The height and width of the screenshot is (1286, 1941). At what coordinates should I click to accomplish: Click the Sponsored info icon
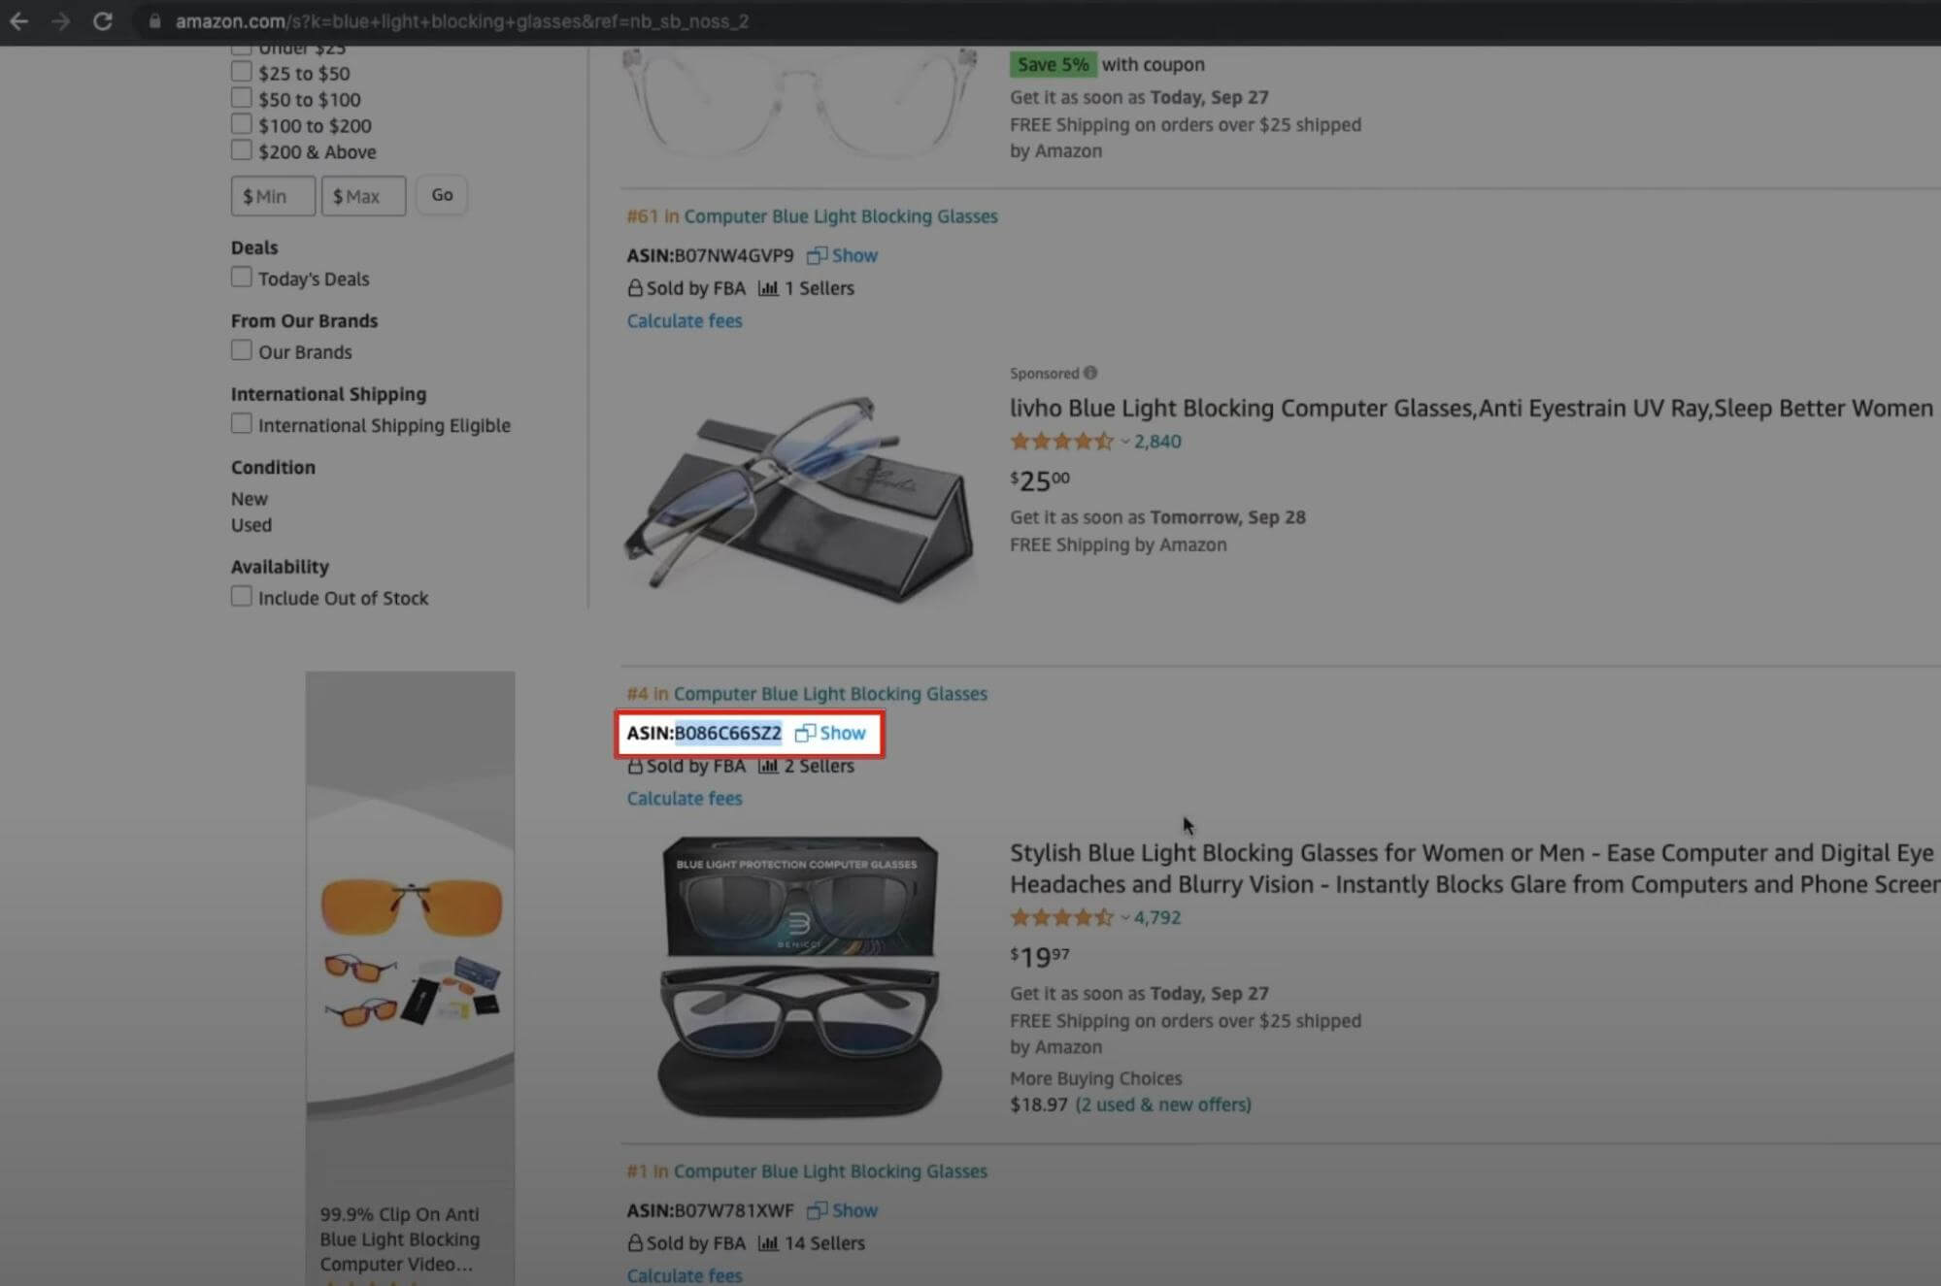tap(1090, 373)
